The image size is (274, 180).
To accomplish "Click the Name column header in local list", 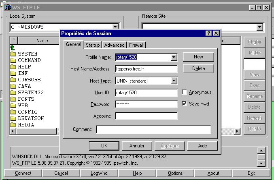I will (x=39, y=41).
